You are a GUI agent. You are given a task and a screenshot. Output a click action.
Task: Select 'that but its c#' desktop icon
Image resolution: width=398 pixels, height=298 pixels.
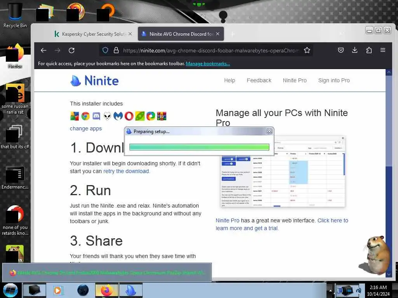(x=15, y=137)
